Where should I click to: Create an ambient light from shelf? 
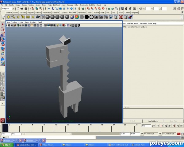point(9,17)
